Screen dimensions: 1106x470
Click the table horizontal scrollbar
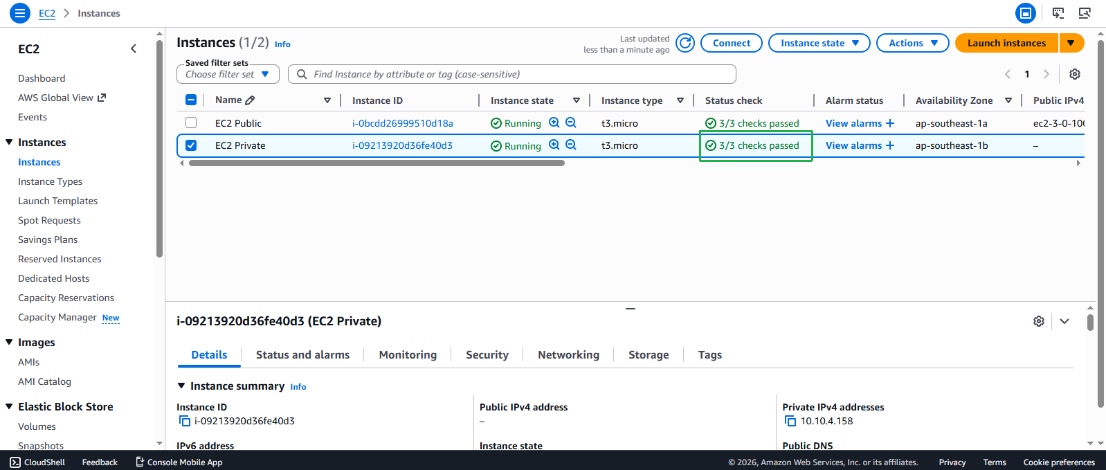pyautogui.click(x=377, y=163)
